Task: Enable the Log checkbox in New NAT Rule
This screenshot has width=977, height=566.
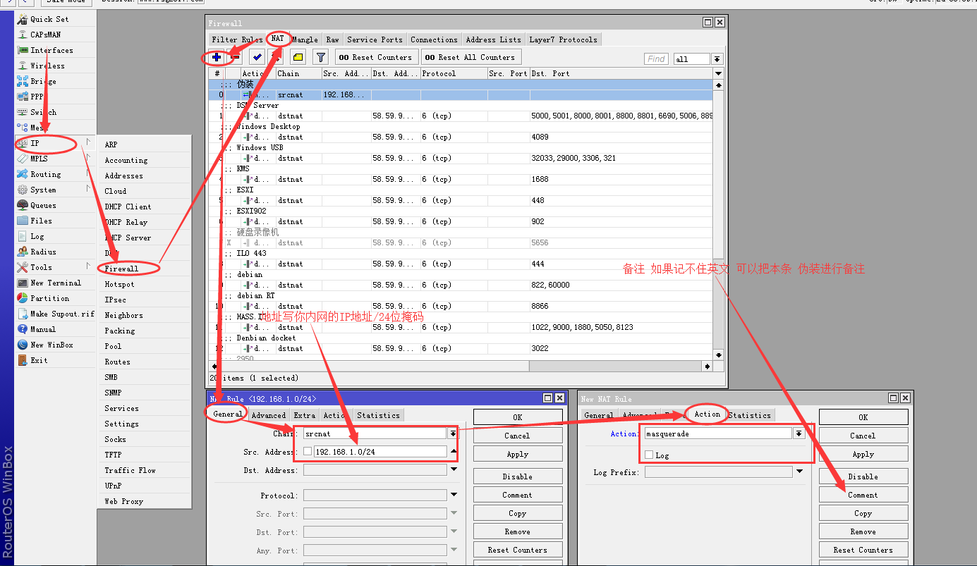Action: pyautogui.click(x=649, y=455)
